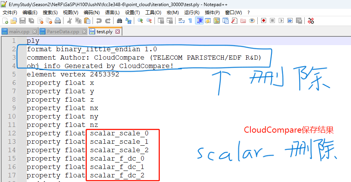The image size is (351, 182).
Task: Open the 插件(P) menu
Action: (212, 13)
